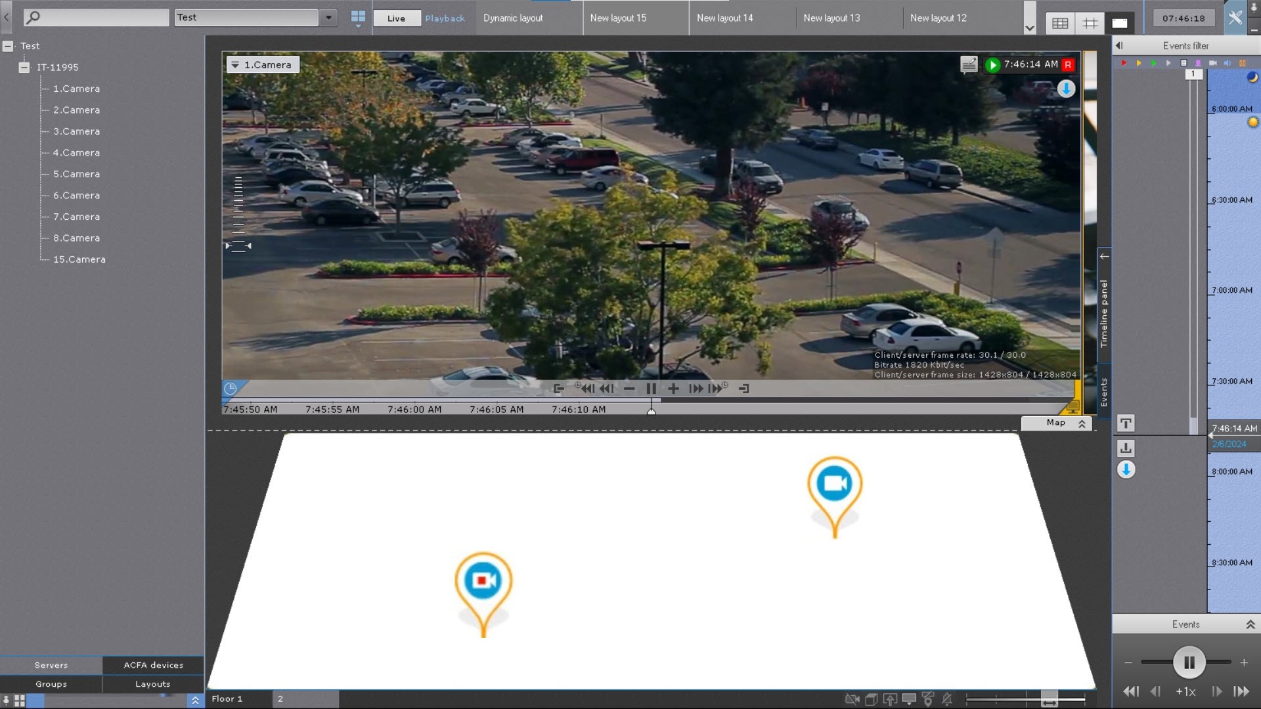Collapse the IT-11995 server node

(x=24, y=68)
